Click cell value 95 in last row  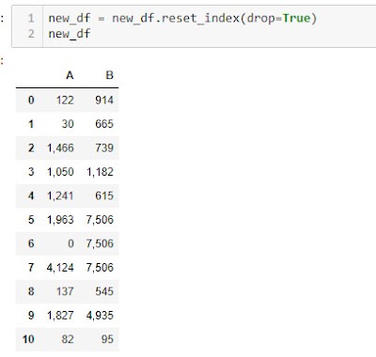pos(107,339)
